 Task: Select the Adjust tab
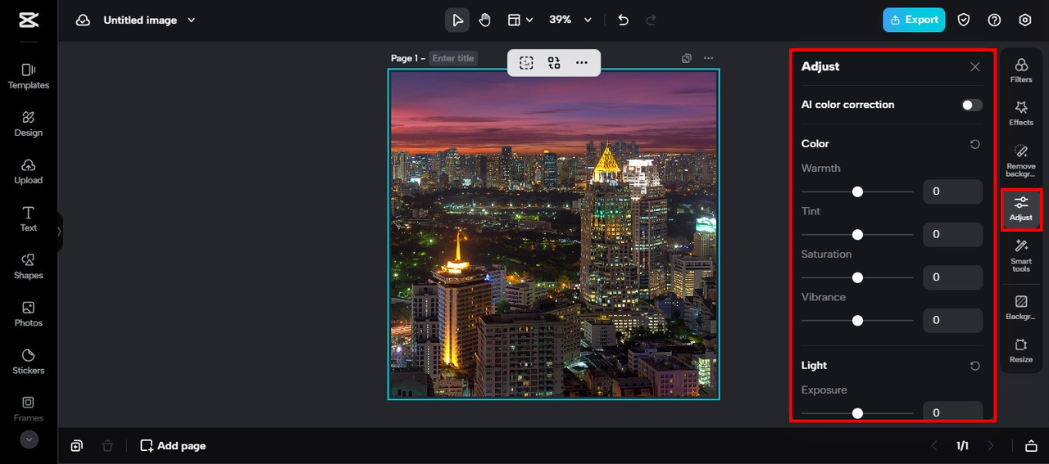(x=1021, y=209)
